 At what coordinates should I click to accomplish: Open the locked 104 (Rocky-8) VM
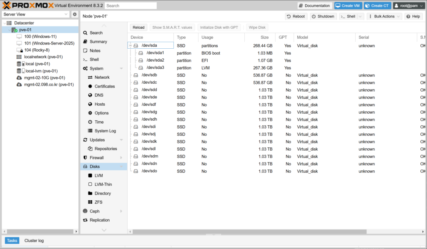point(40,50)
